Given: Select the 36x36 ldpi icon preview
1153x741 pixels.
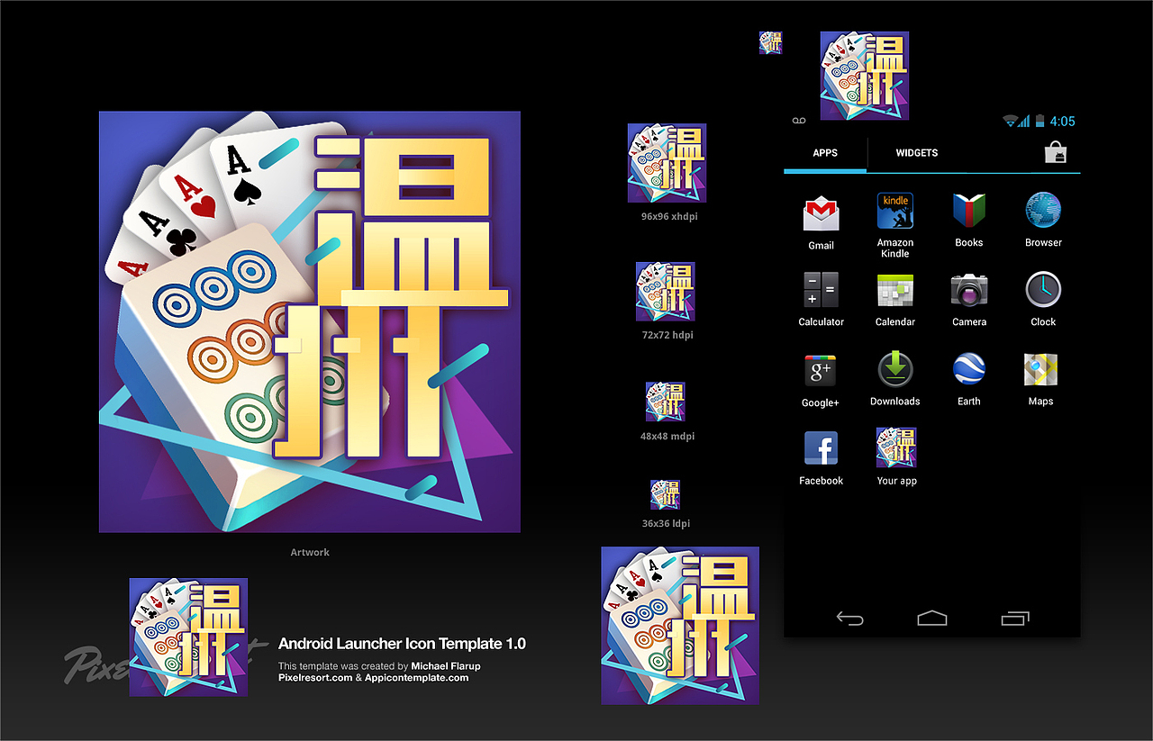Looking at the screenshot, I should [x=666, y=494].
